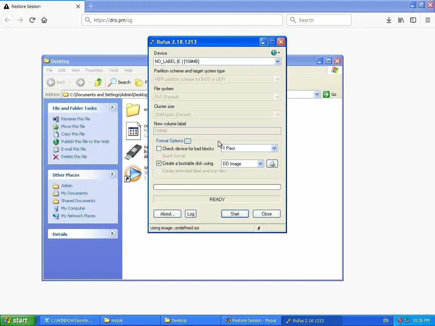Image resolution: width=435 pixels, height=326 pixels.
Task: Select the calendar file icon in Desktop window
Action: pyautogui.click(x=133, y=131)
